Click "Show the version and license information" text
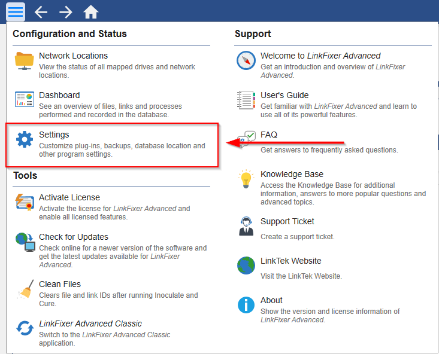439x354 pixels. coord(330,315)
